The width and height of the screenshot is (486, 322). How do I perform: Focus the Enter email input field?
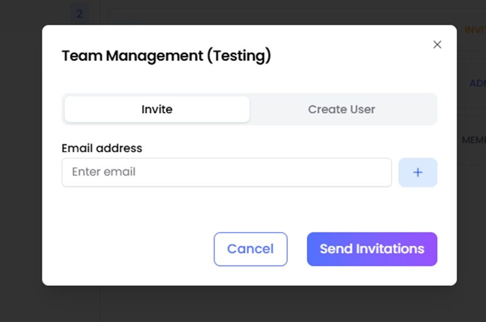[226, 172]
